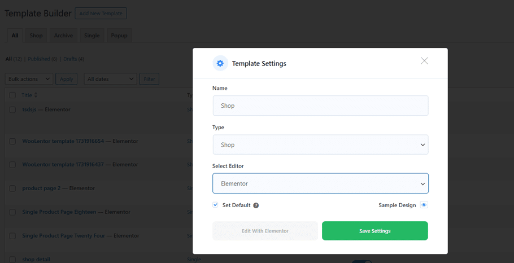
Task: Open the All dates filter dropdown
Action: pos(110,79)
